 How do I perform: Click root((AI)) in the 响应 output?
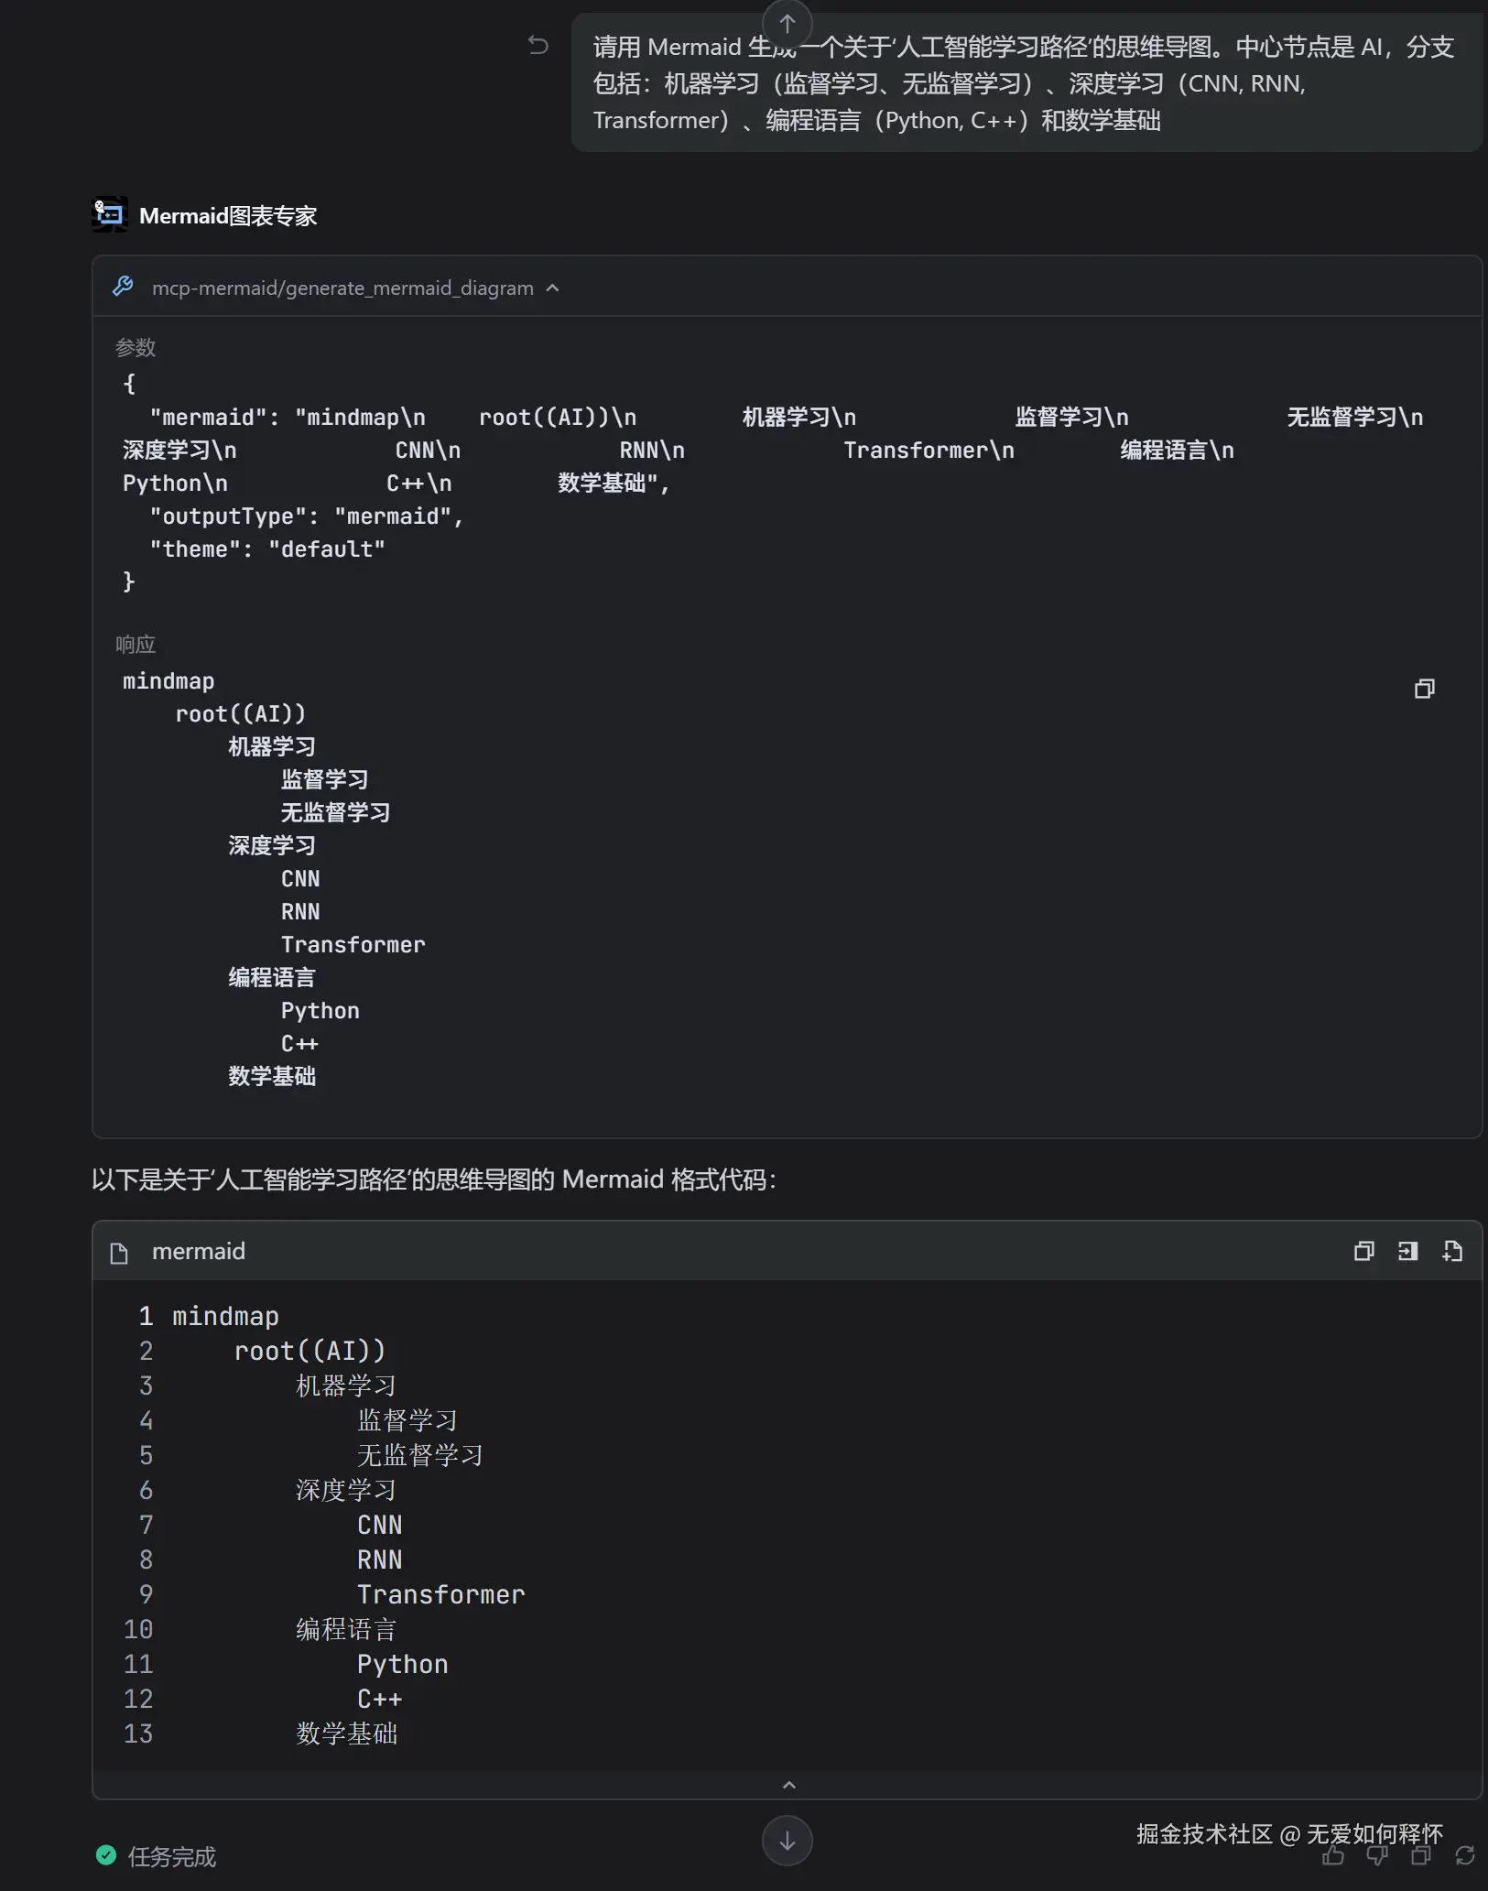tap(241, 714)
